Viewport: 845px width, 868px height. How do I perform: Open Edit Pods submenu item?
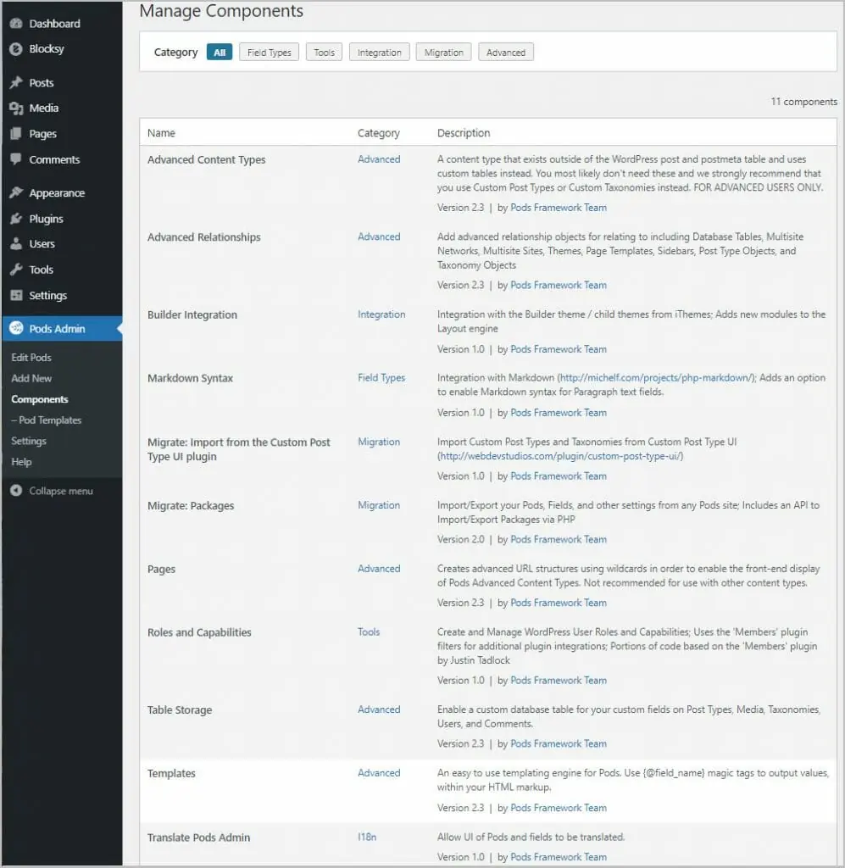click(x=31, y=358)
